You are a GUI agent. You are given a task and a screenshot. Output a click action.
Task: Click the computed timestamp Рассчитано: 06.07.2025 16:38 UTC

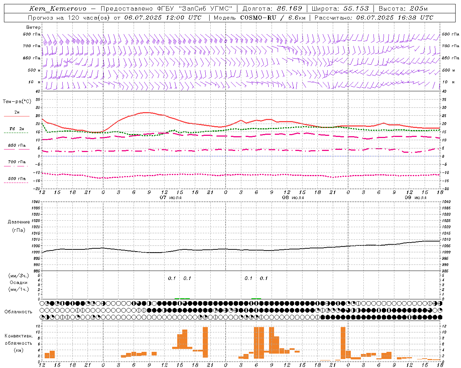[374, 18]
